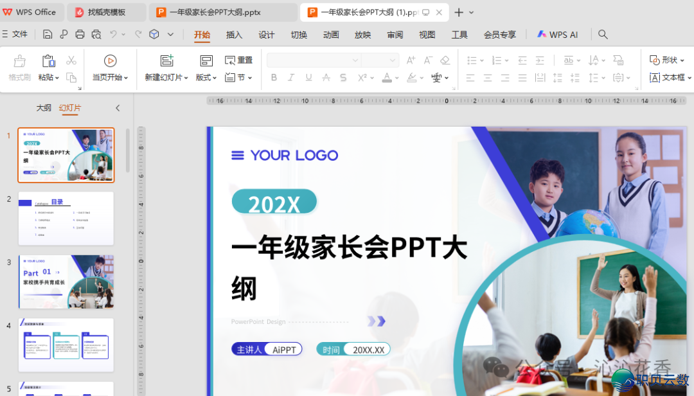Toggle Italic formatting
This screenshot has width=694, height=396.
[x=291, y=78]
